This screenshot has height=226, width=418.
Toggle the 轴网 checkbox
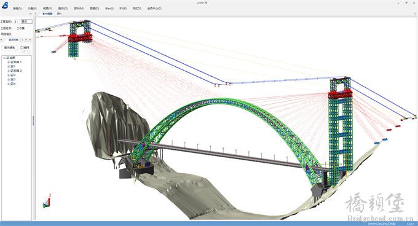click(x=22, y=48)
